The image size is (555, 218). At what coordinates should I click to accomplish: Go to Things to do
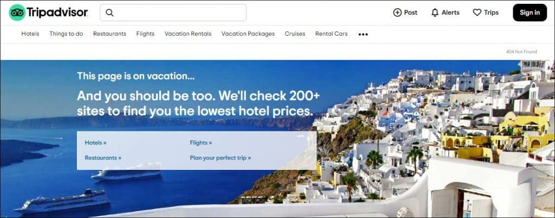[66, 34]
